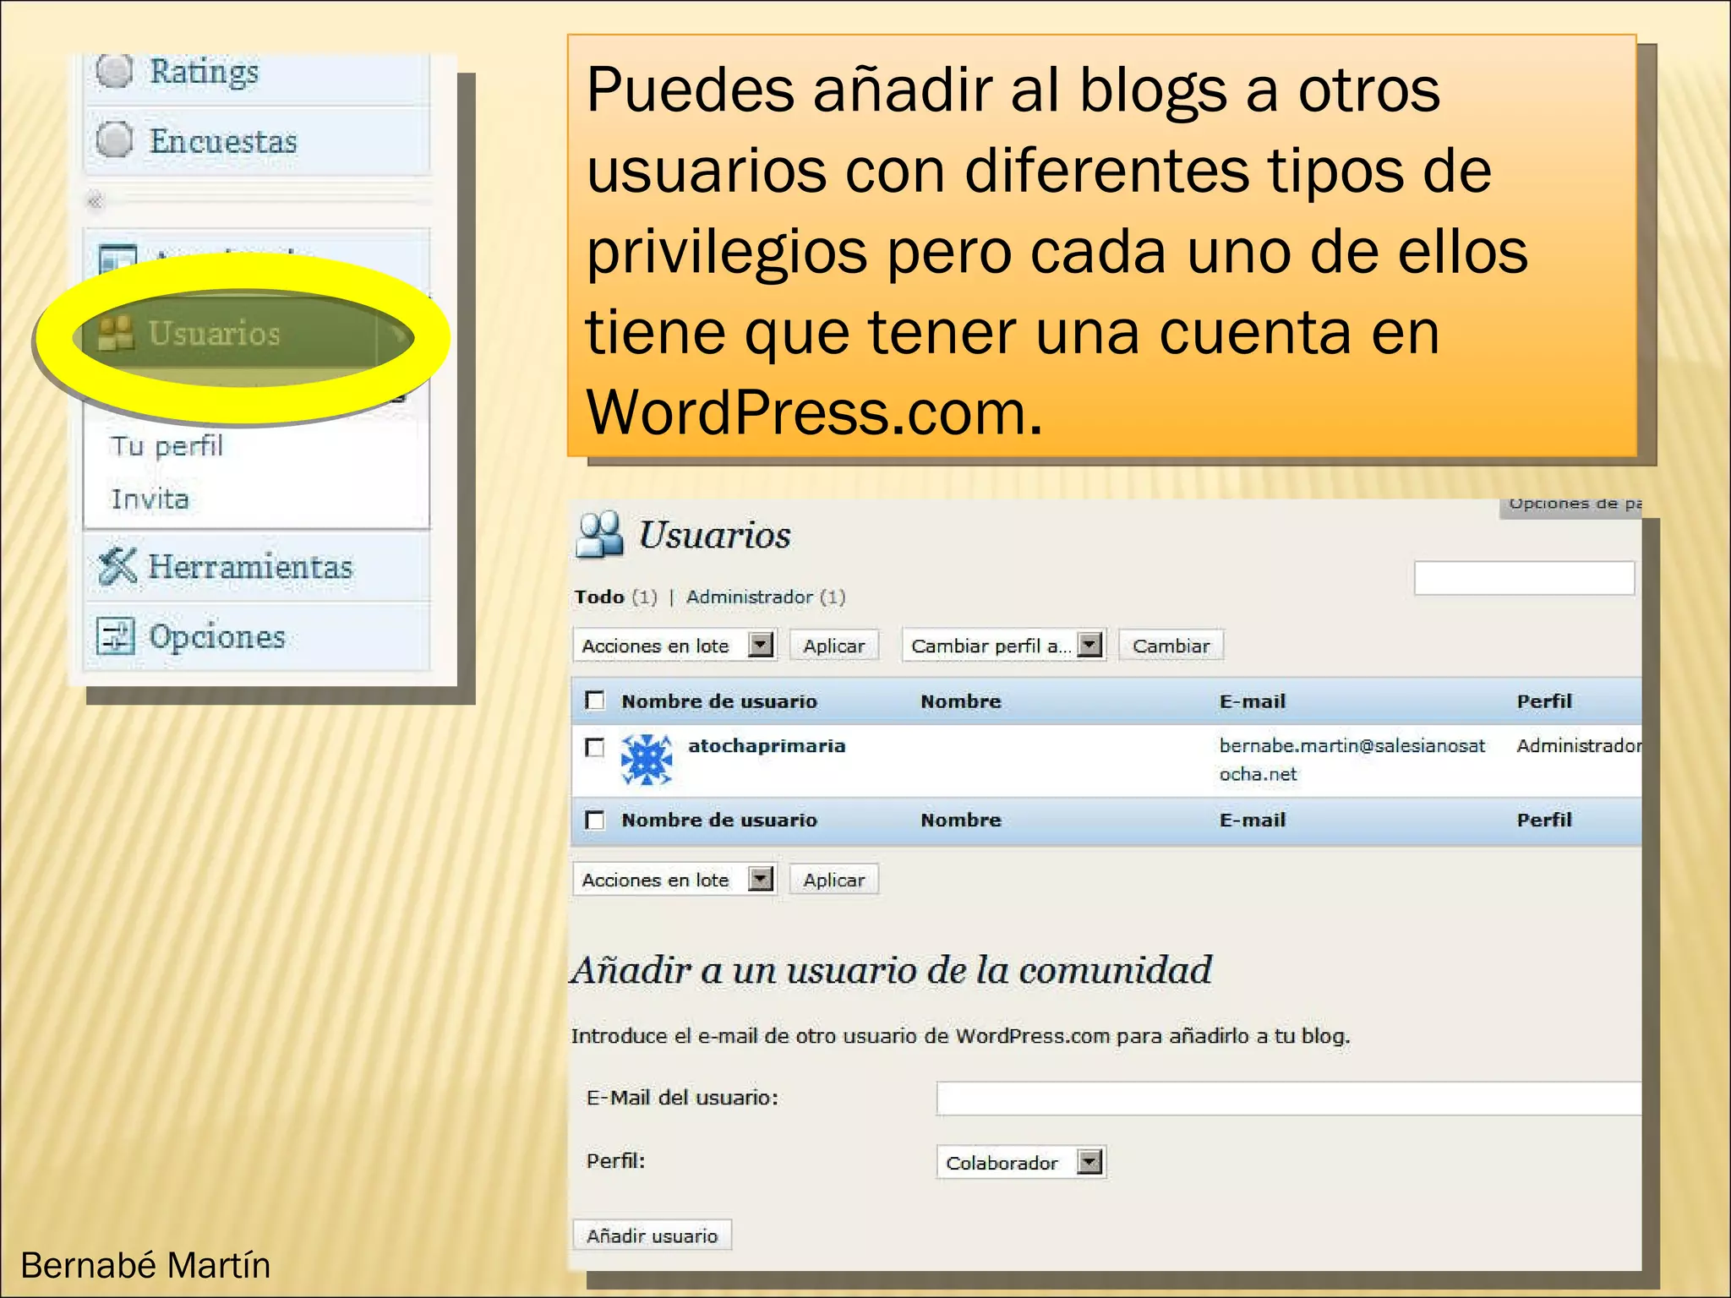
Task: Open the Opciones de pantalla tab
Action: tap(1571, 507)
